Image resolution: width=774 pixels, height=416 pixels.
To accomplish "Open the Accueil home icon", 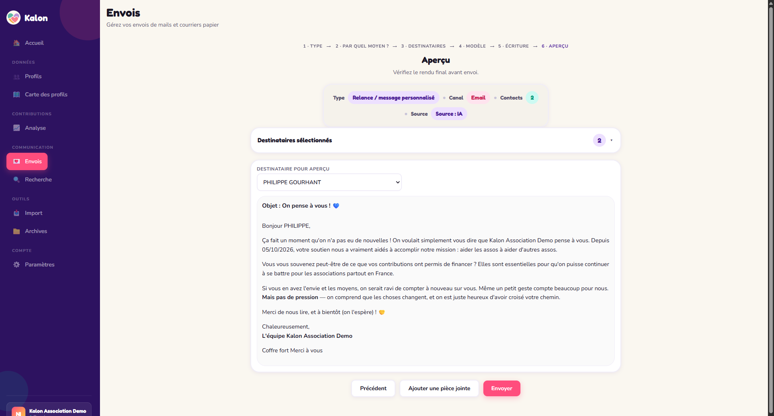I will pos(17,43).
